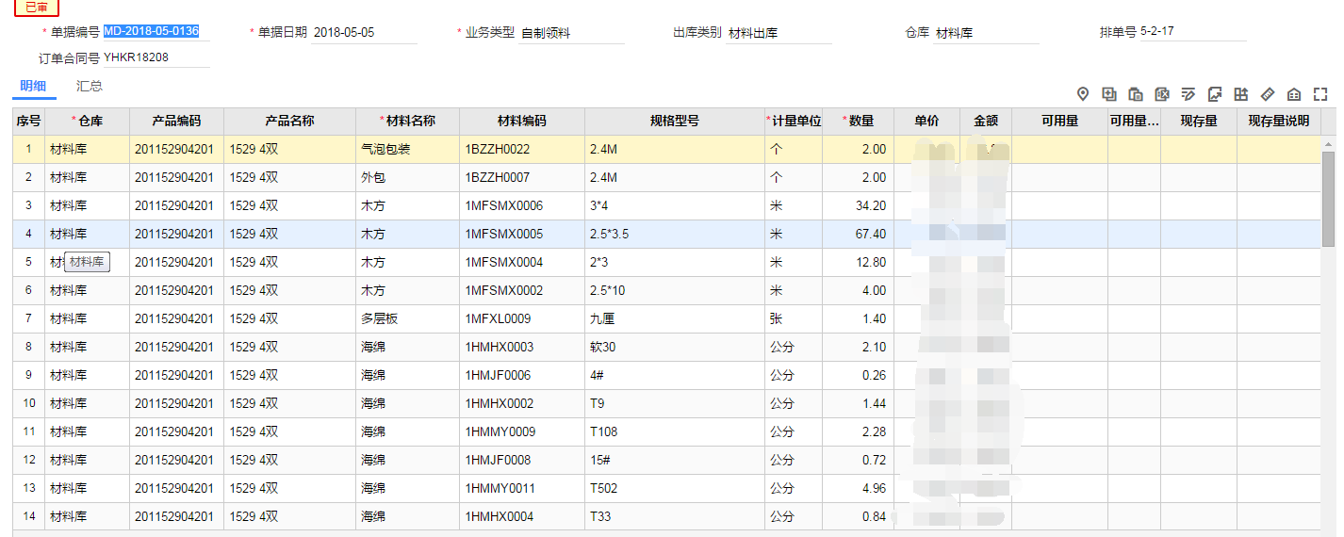Open the 仓库 field in the header

coord(985,33)
